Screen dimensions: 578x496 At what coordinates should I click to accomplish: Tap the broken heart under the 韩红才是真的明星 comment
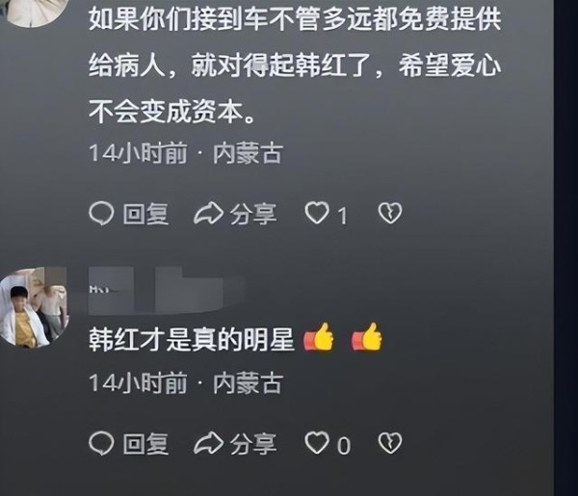pos(390,443)
